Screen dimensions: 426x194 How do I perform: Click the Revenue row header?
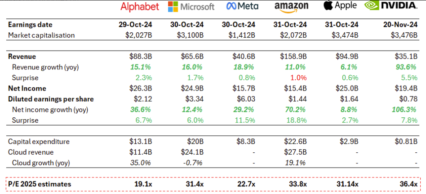coord(22,56)
